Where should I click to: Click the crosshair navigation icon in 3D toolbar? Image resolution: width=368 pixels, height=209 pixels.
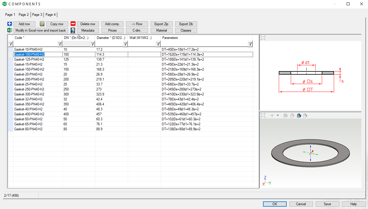(x=272, y=116)
